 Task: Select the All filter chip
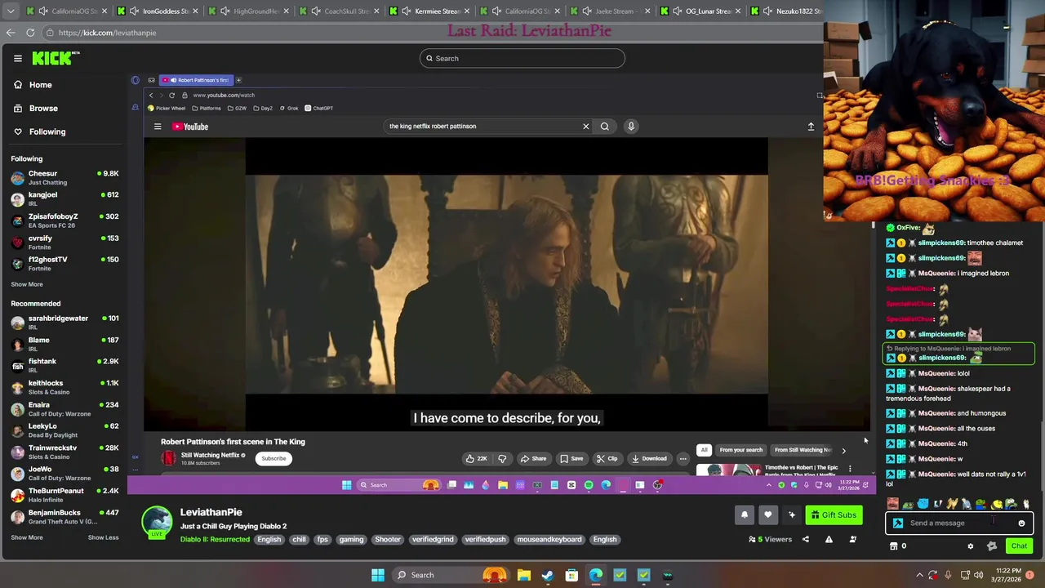704,450
